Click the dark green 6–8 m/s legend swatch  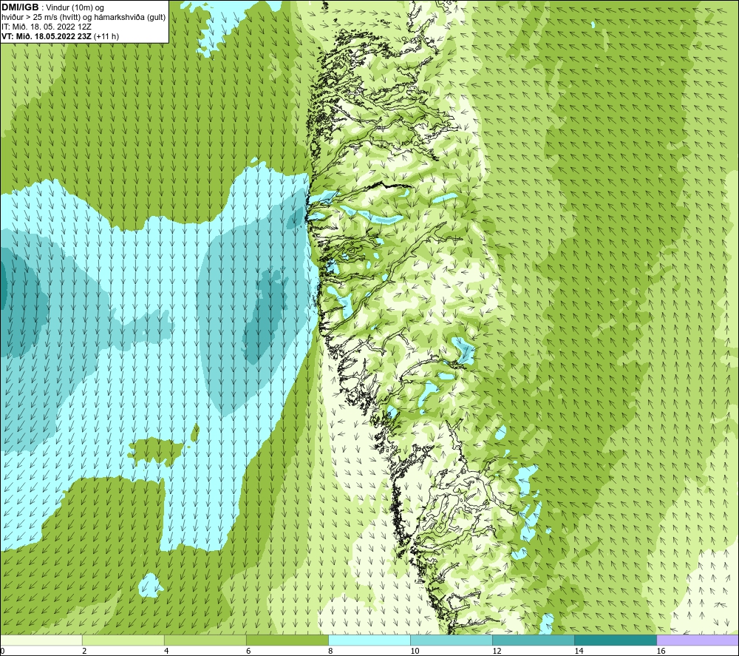287,640
